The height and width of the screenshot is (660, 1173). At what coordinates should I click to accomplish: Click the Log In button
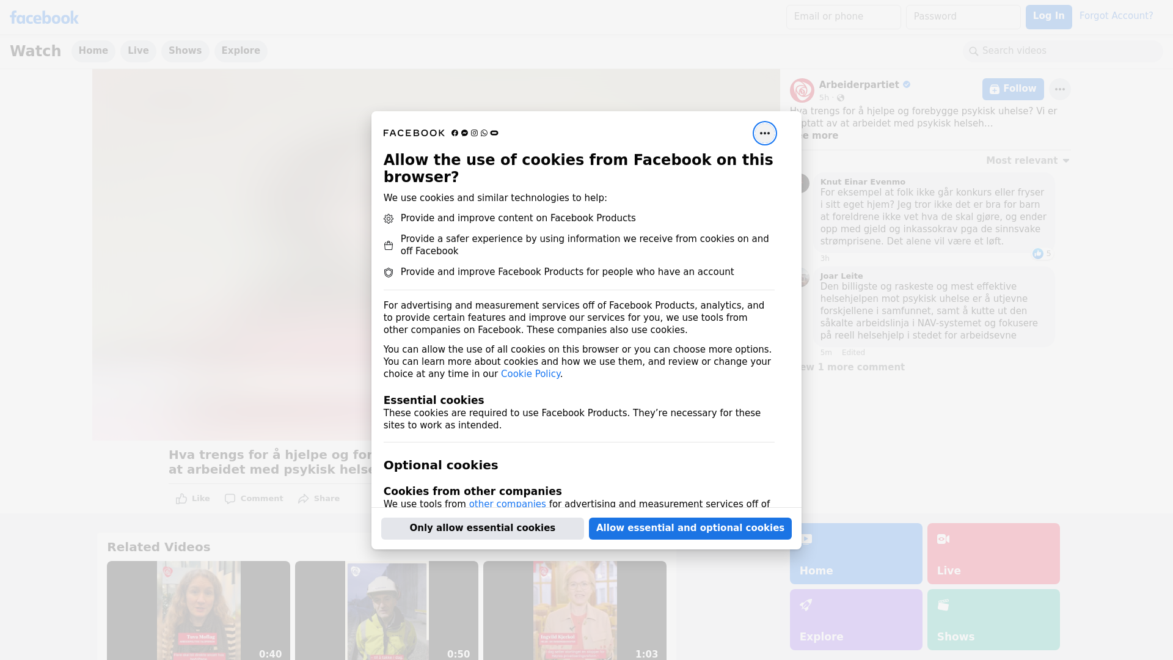(x=1048, y=17)
